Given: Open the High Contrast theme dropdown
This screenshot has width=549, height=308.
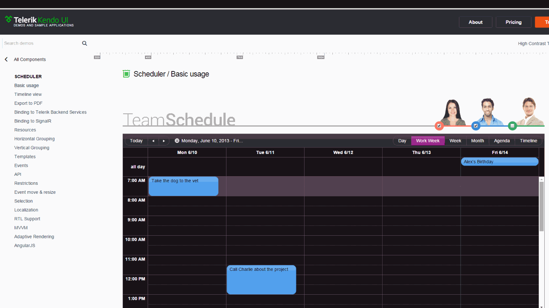Looking at the screenshot, I should pyautogui.click(x=532, y=44).
